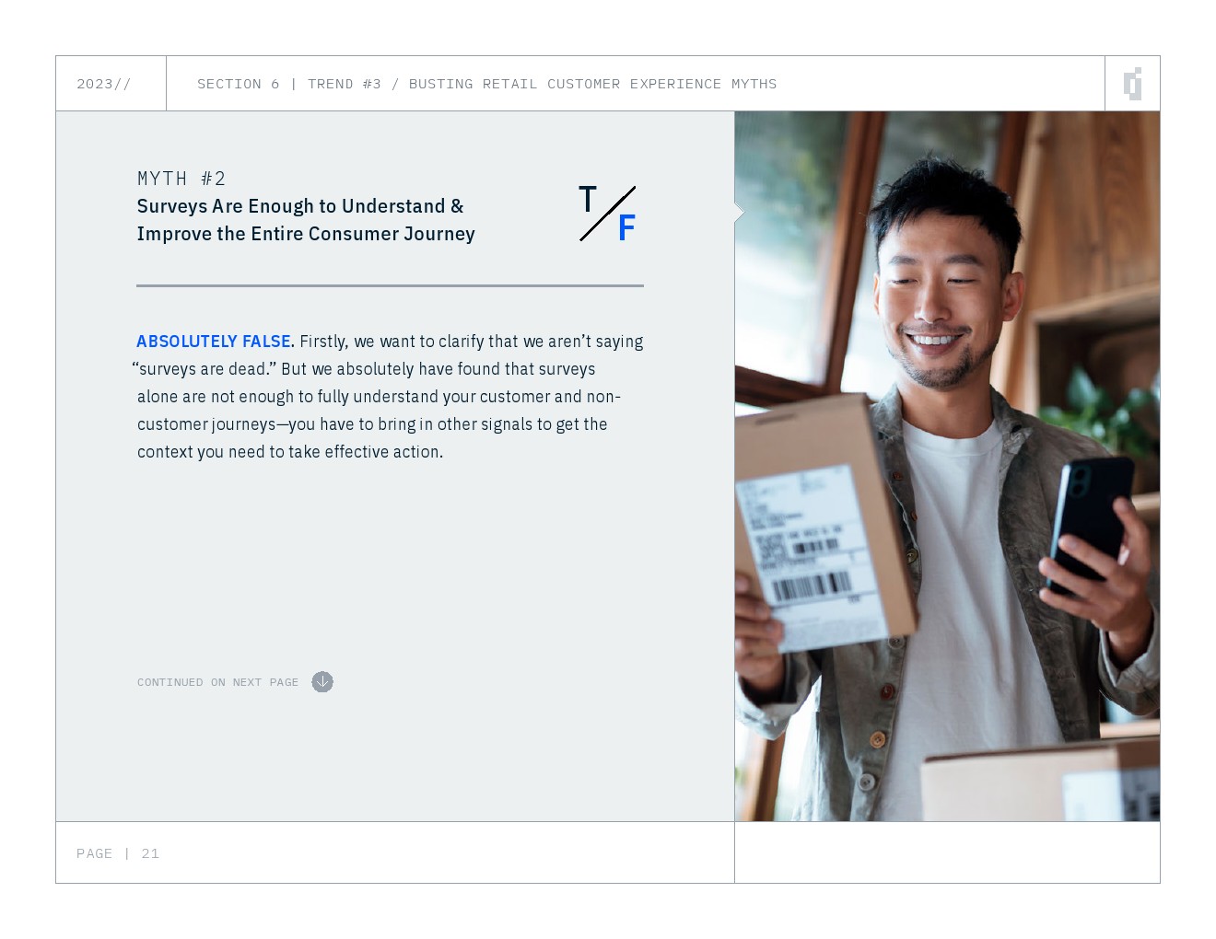The image size is (1216, 939).
Task: Click the CONTINUED ON NEXT PAGE link
Action: (218, 682)
